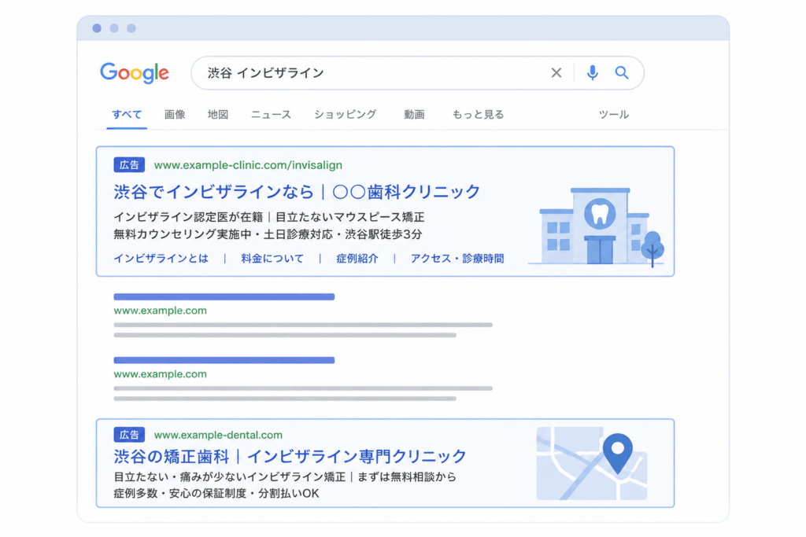Click the map pin thumbnail in second ad

tap(592, 463)
